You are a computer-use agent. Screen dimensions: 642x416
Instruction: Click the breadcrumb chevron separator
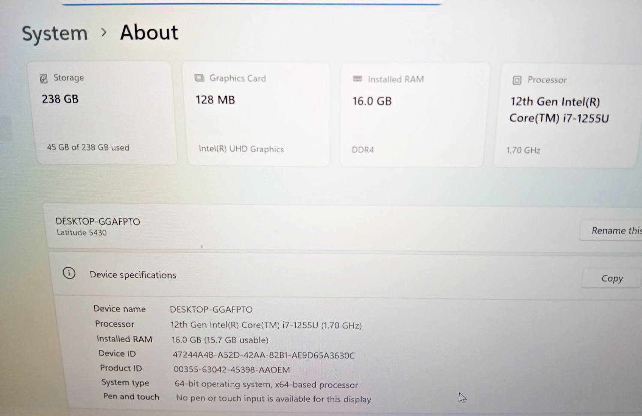point(104,32)
